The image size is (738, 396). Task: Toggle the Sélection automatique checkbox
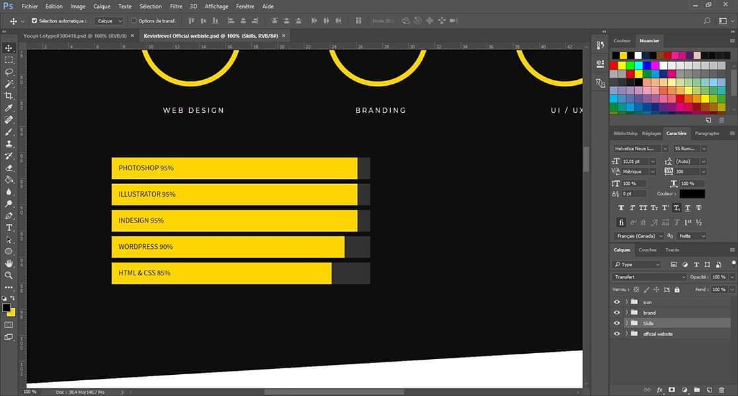pos(34,20)
